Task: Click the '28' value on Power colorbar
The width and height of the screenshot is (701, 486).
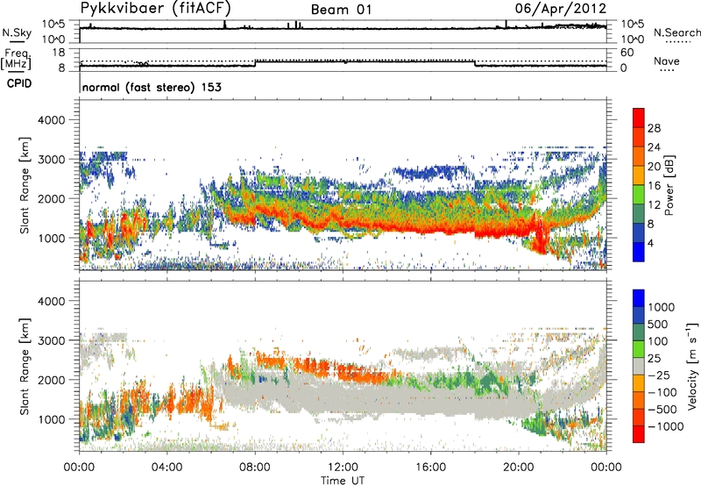Action: 654,128
